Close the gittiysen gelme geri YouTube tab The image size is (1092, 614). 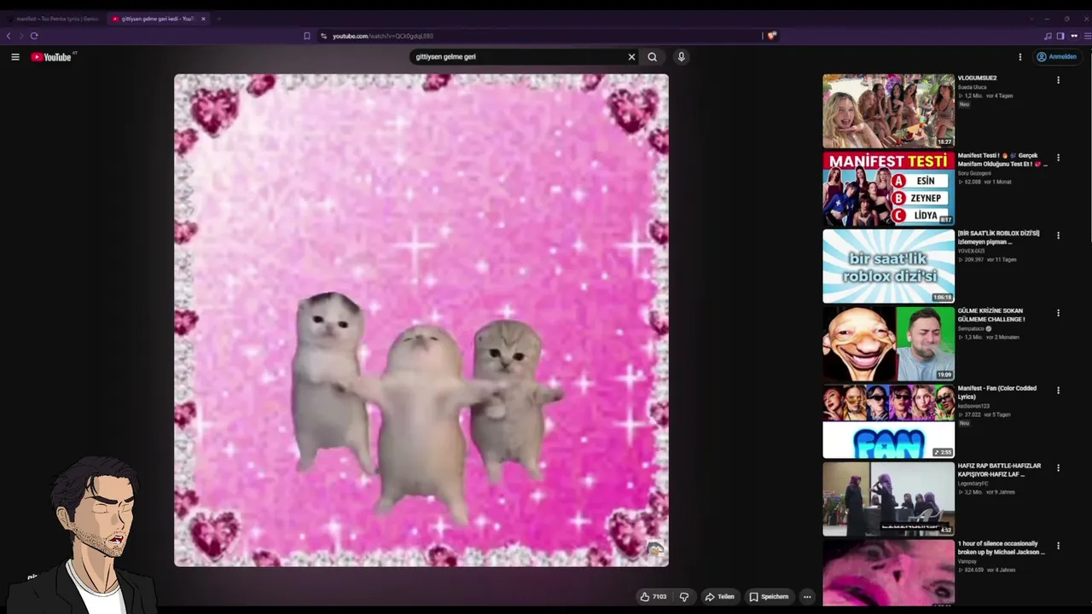pos(203,19)
